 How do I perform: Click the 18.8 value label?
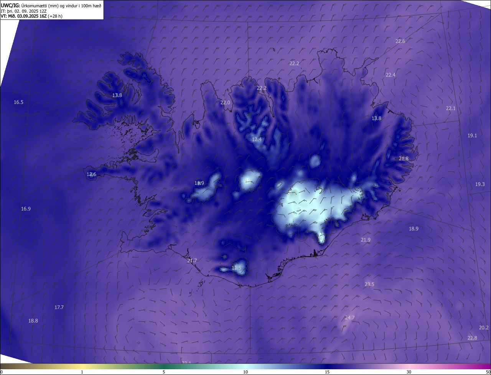33,321
